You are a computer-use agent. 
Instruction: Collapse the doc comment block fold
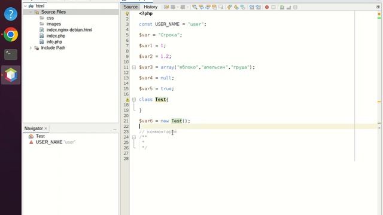[x=134, y=137]
